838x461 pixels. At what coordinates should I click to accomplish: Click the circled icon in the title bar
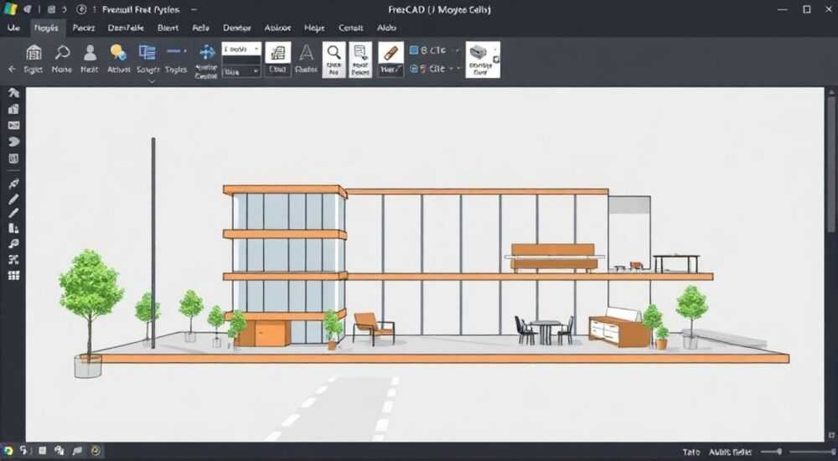[x=81, y=9]
